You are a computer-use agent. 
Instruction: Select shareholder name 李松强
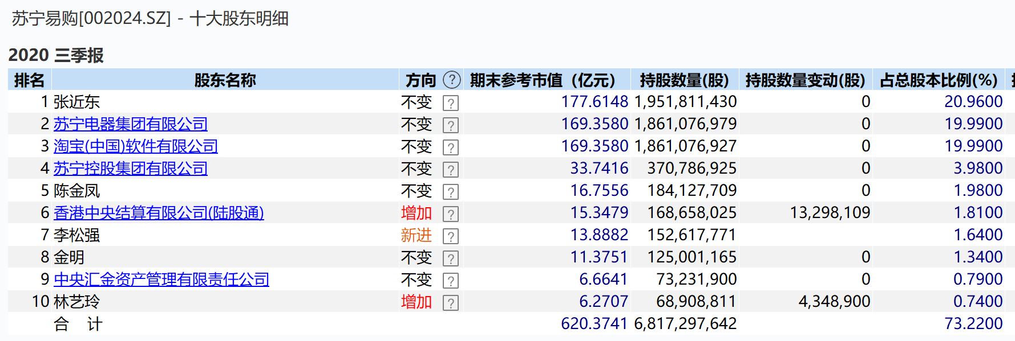pyautogui.click(x=76, y=235)
